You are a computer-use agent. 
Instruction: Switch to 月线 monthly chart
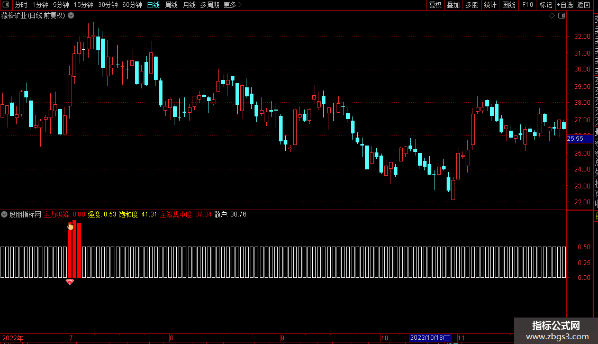pos(189,5)
